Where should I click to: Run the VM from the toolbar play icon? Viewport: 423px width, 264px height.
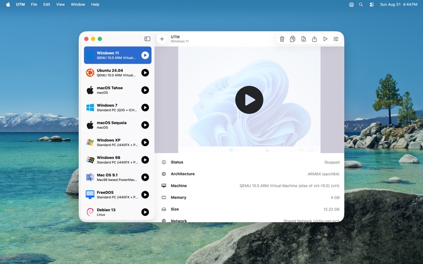(325, 39)
